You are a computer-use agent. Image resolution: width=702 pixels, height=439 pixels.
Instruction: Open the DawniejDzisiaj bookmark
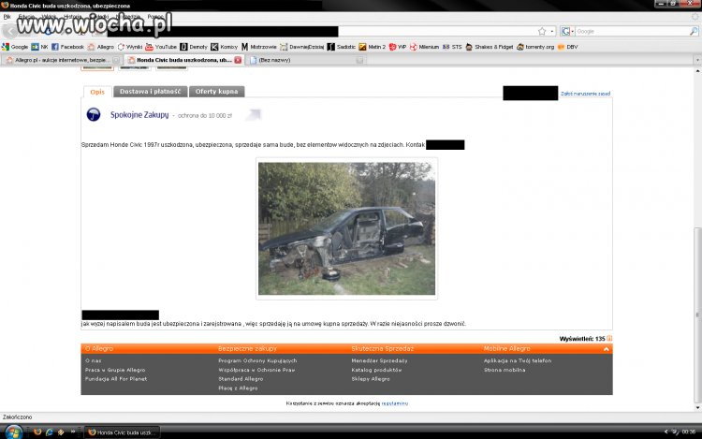click(301, 47)
